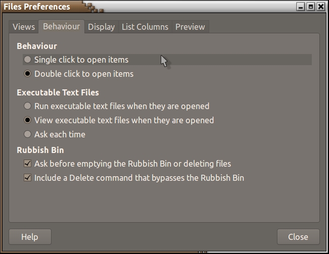Open the Display tab
The height and width of the screenshot is (254, 329).
101,27
